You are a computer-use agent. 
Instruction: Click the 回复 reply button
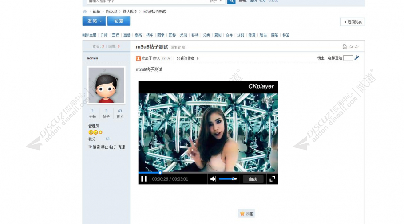pyautogui.click(x=119, y=21)
